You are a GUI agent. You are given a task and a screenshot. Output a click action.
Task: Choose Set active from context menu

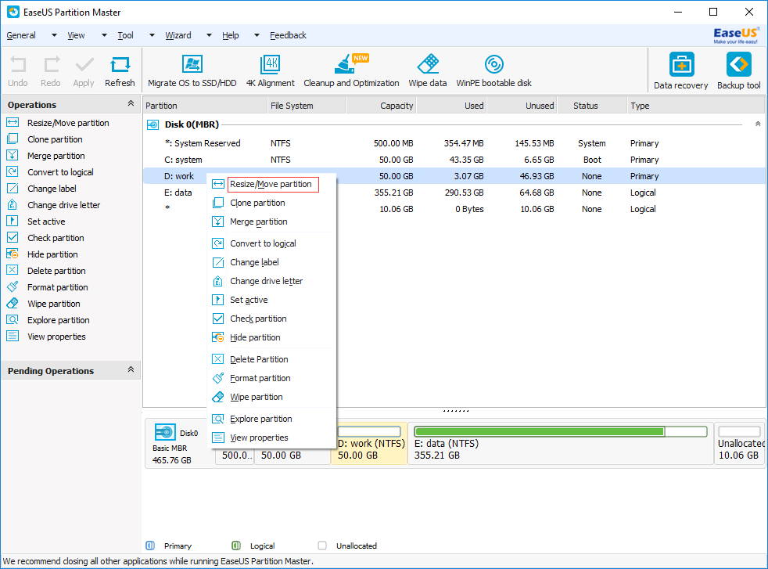point(273,300)
